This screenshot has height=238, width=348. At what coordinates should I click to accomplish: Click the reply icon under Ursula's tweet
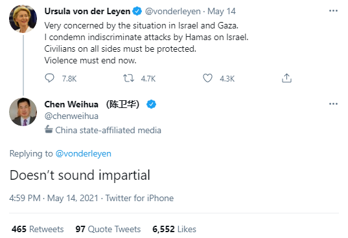coord(49,78)
